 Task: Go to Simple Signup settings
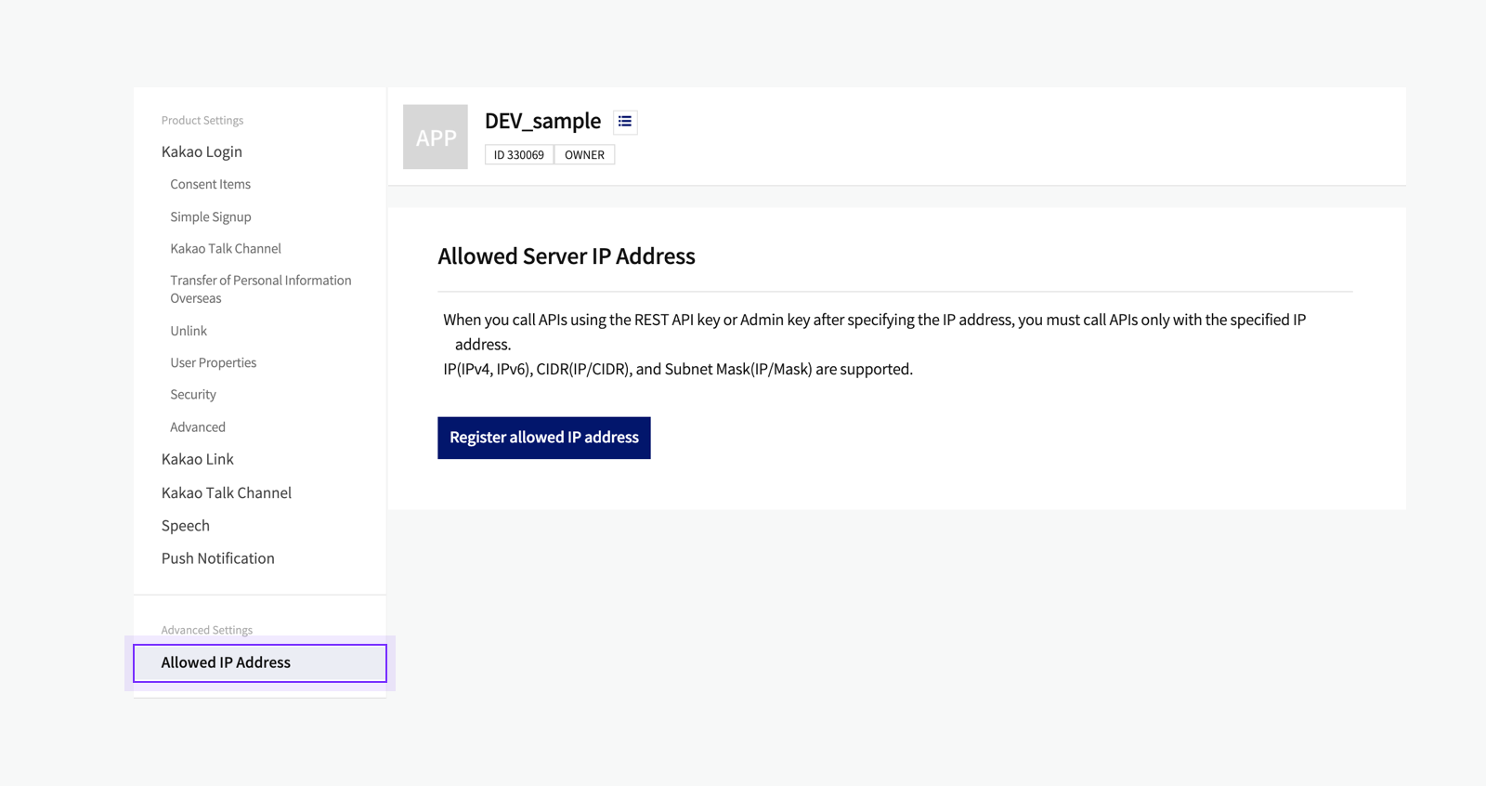pyautogui.click(x=211, y=216)
